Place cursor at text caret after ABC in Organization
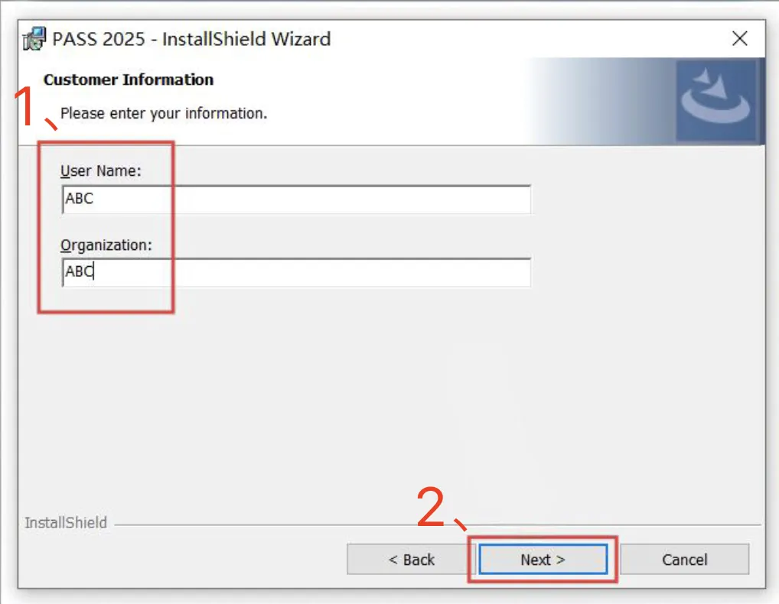Screen dimensions: 779x604 point(94,272)
